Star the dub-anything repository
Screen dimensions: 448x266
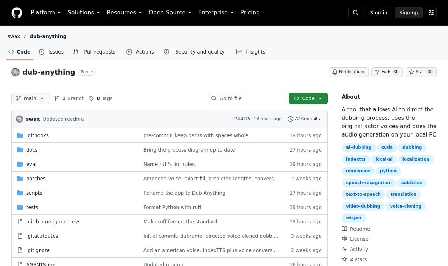(421, 72)
